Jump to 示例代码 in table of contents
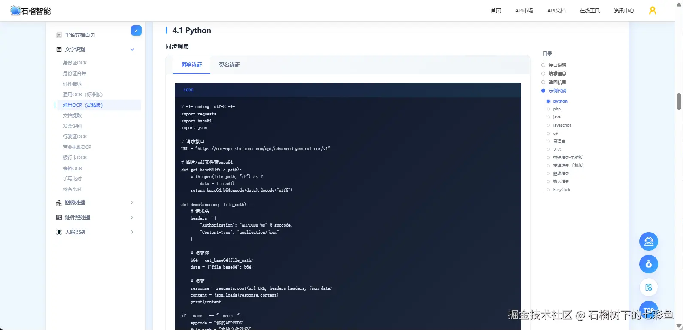The width and height of the screenshot is (683, 330). (x=557, y=91)
